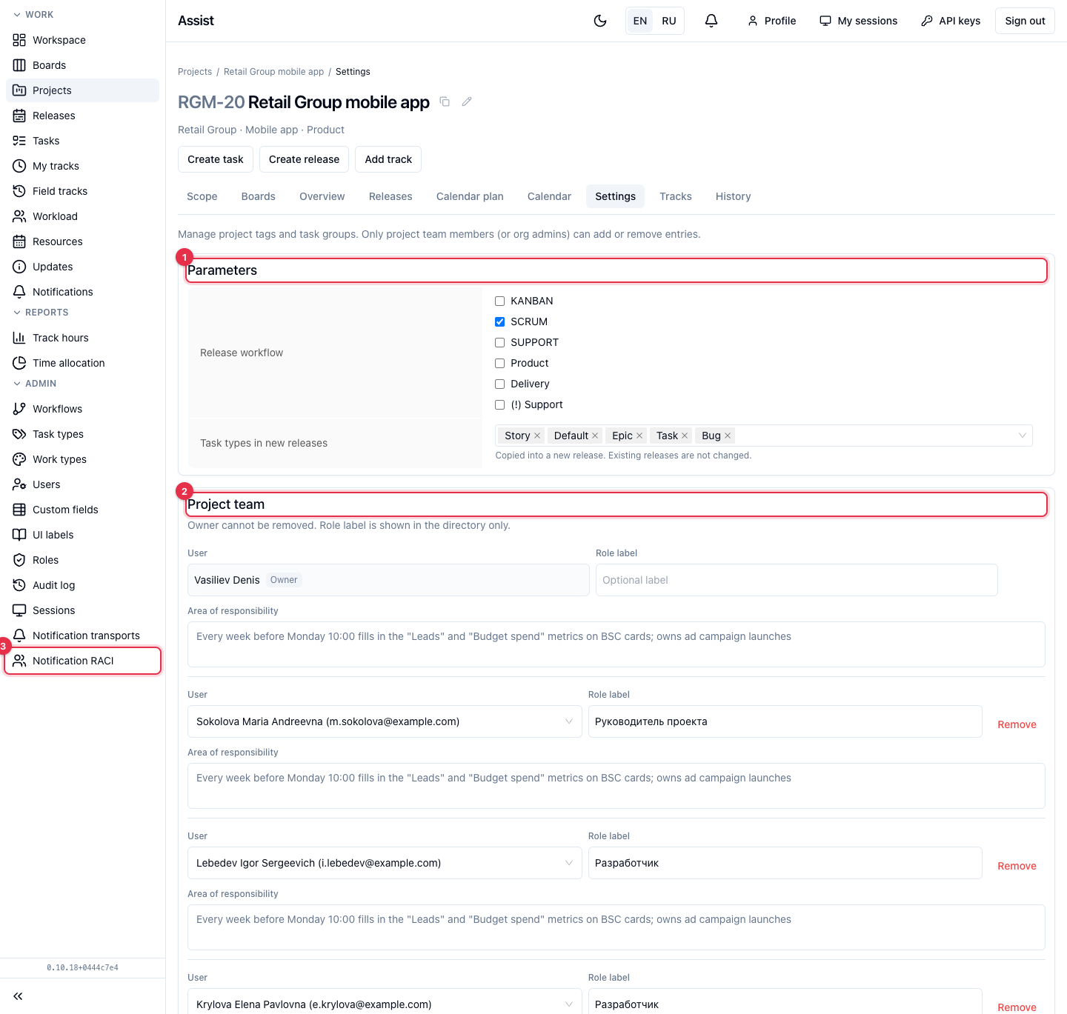Open Custom fields table icon
The width and height of the screenshot is (1067, 1014).
point(19,510)
